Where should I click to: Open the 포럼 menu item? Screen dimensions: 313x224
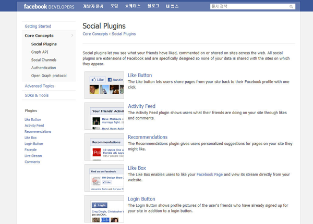coord(114,6)
